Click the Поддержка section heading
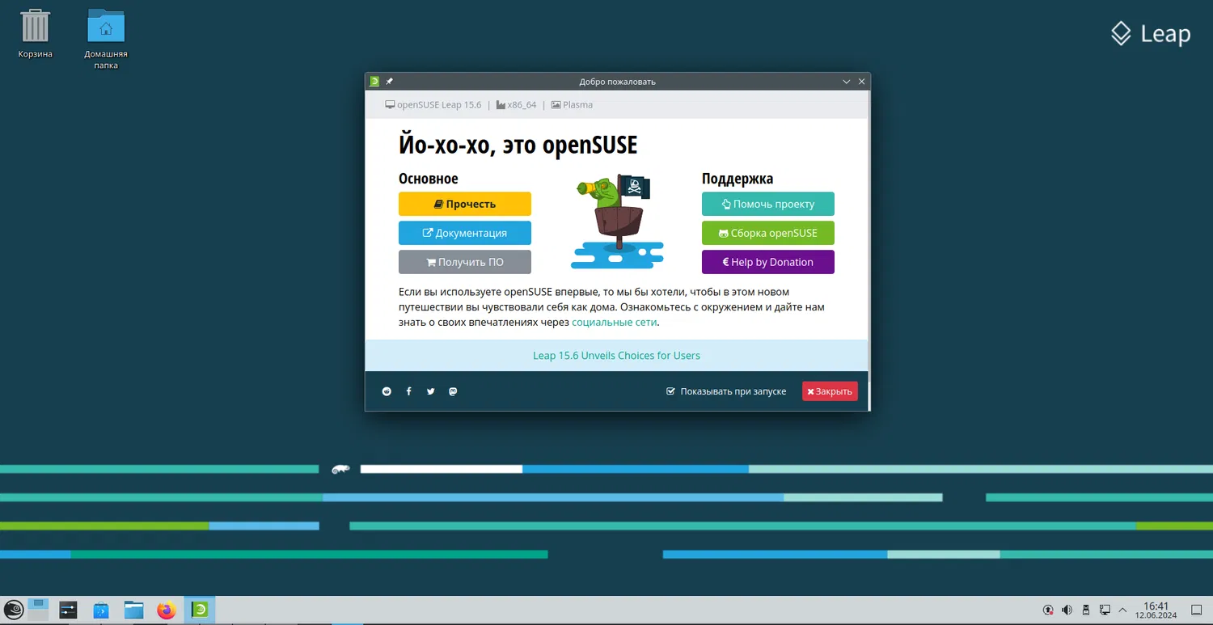The height and width of the screenshot is (625, 1213). 738,179
